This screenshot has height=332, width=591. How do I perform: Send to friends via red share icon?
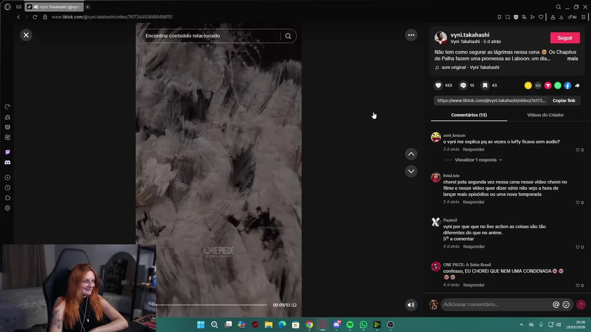click(548, 85)
